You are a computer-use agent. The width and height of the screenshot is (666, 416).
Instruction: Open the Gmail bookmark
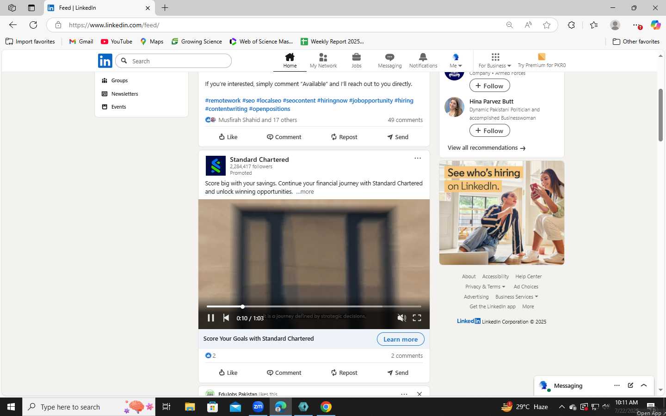pyautogui.click(x=81, y=42)
